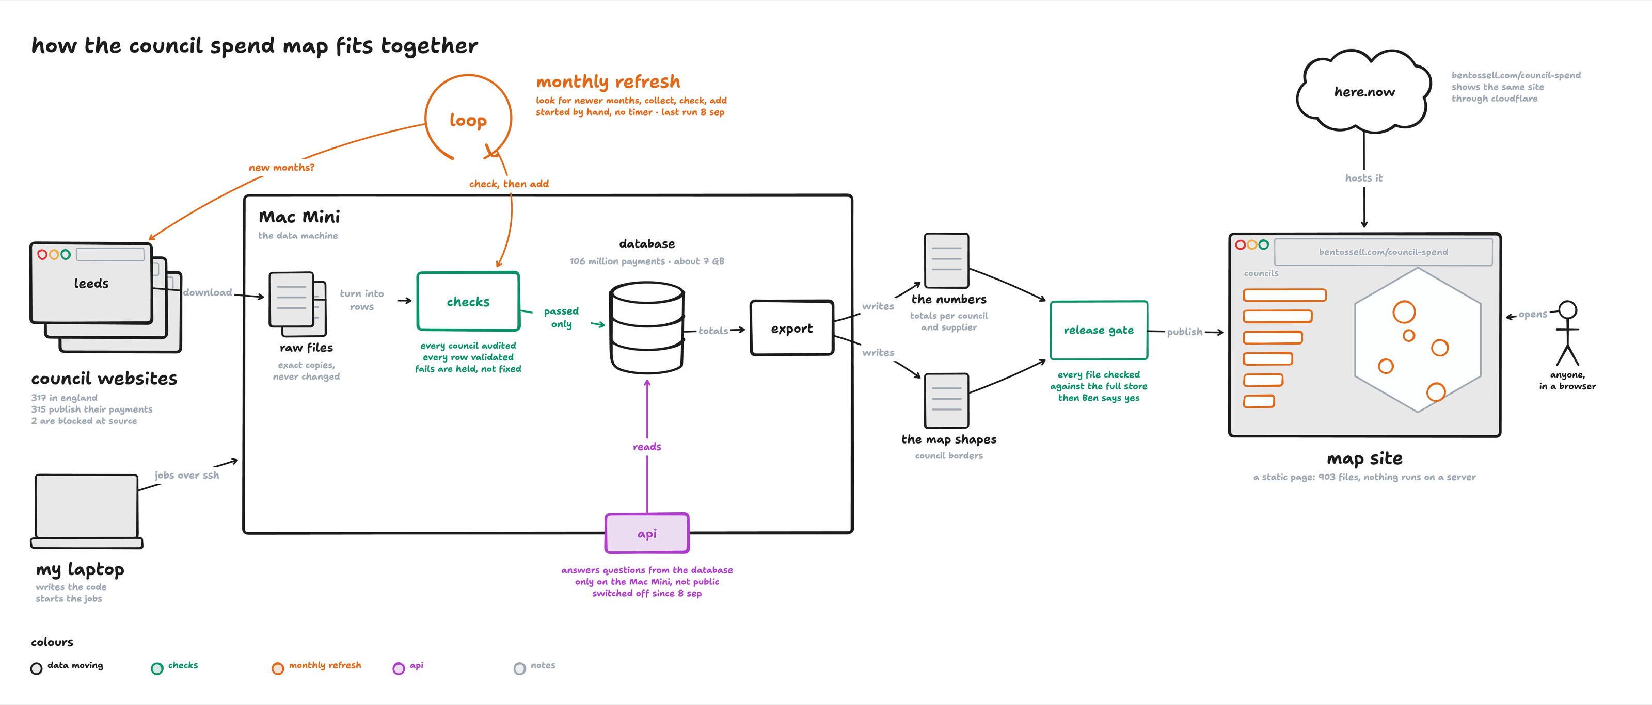Select the export box
Image resolution: width=1652 pixels, height=705 pixels.
tap(792, 328)
